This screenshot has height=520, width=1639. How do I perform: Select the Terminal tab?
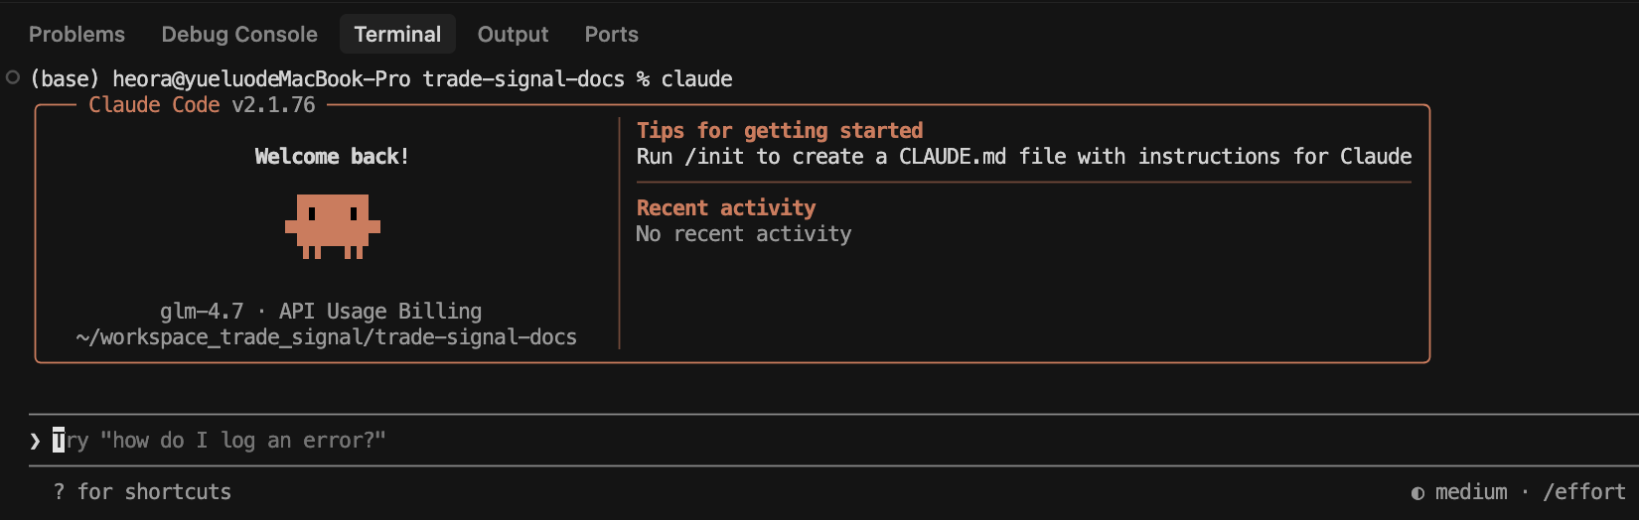[x=397, y=35]
